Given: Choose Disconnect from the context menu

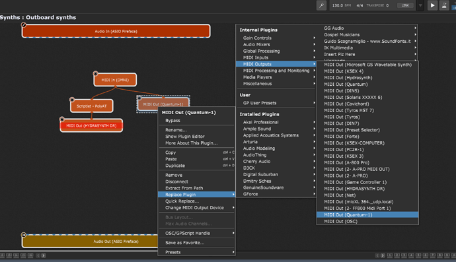Looking at the screenshot, I should [x=196, y=181].
